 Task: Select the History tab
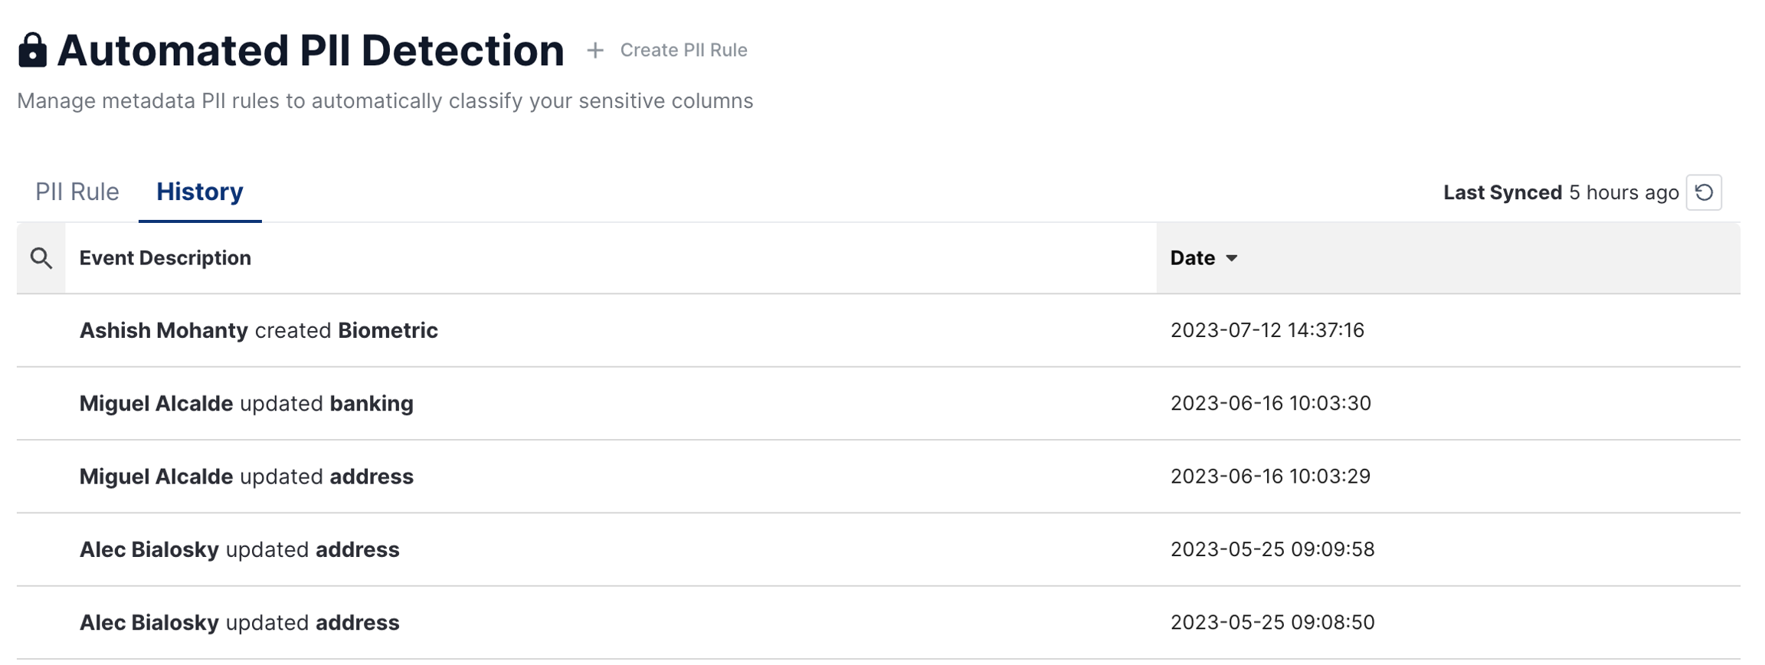200,192
